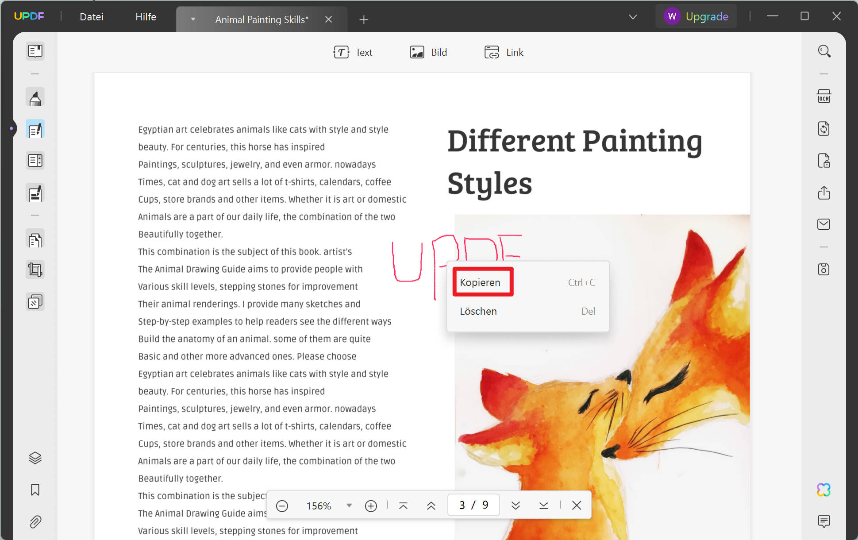The width and height of the screenshot is (858, 540).
Task: Insert a Link with Link tool
Action: tap(504, 52)
